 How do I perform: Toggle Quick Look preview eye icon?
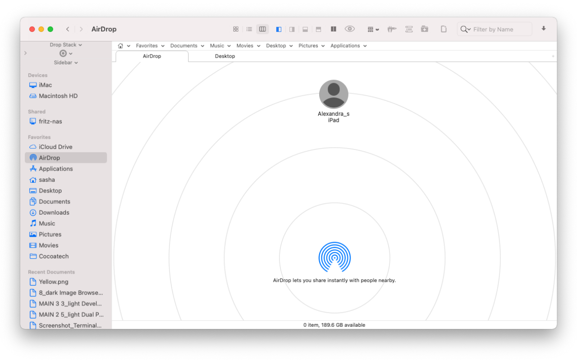pos(349,29)
